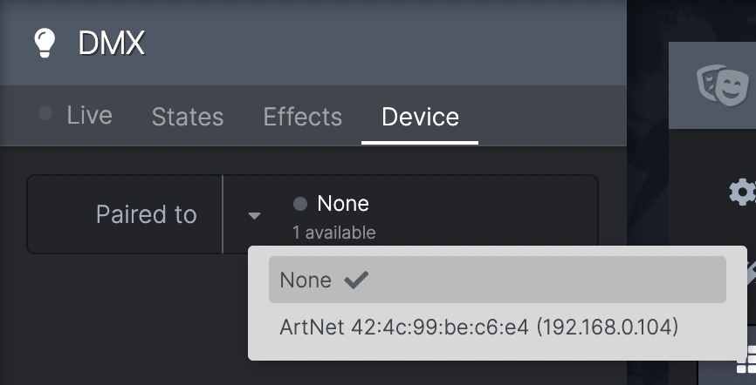756x385 pixels.
Task: Click the right panel header bar
Action: tap(712, 85)
